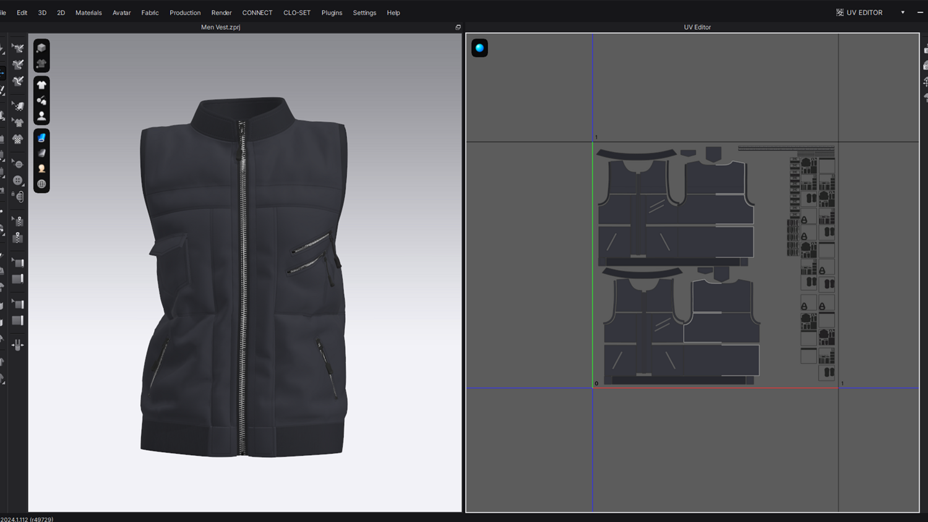Toggle white T-shirt garment visibility
Viewport: 928px width, 522px height.
click(x=41, y=85)
